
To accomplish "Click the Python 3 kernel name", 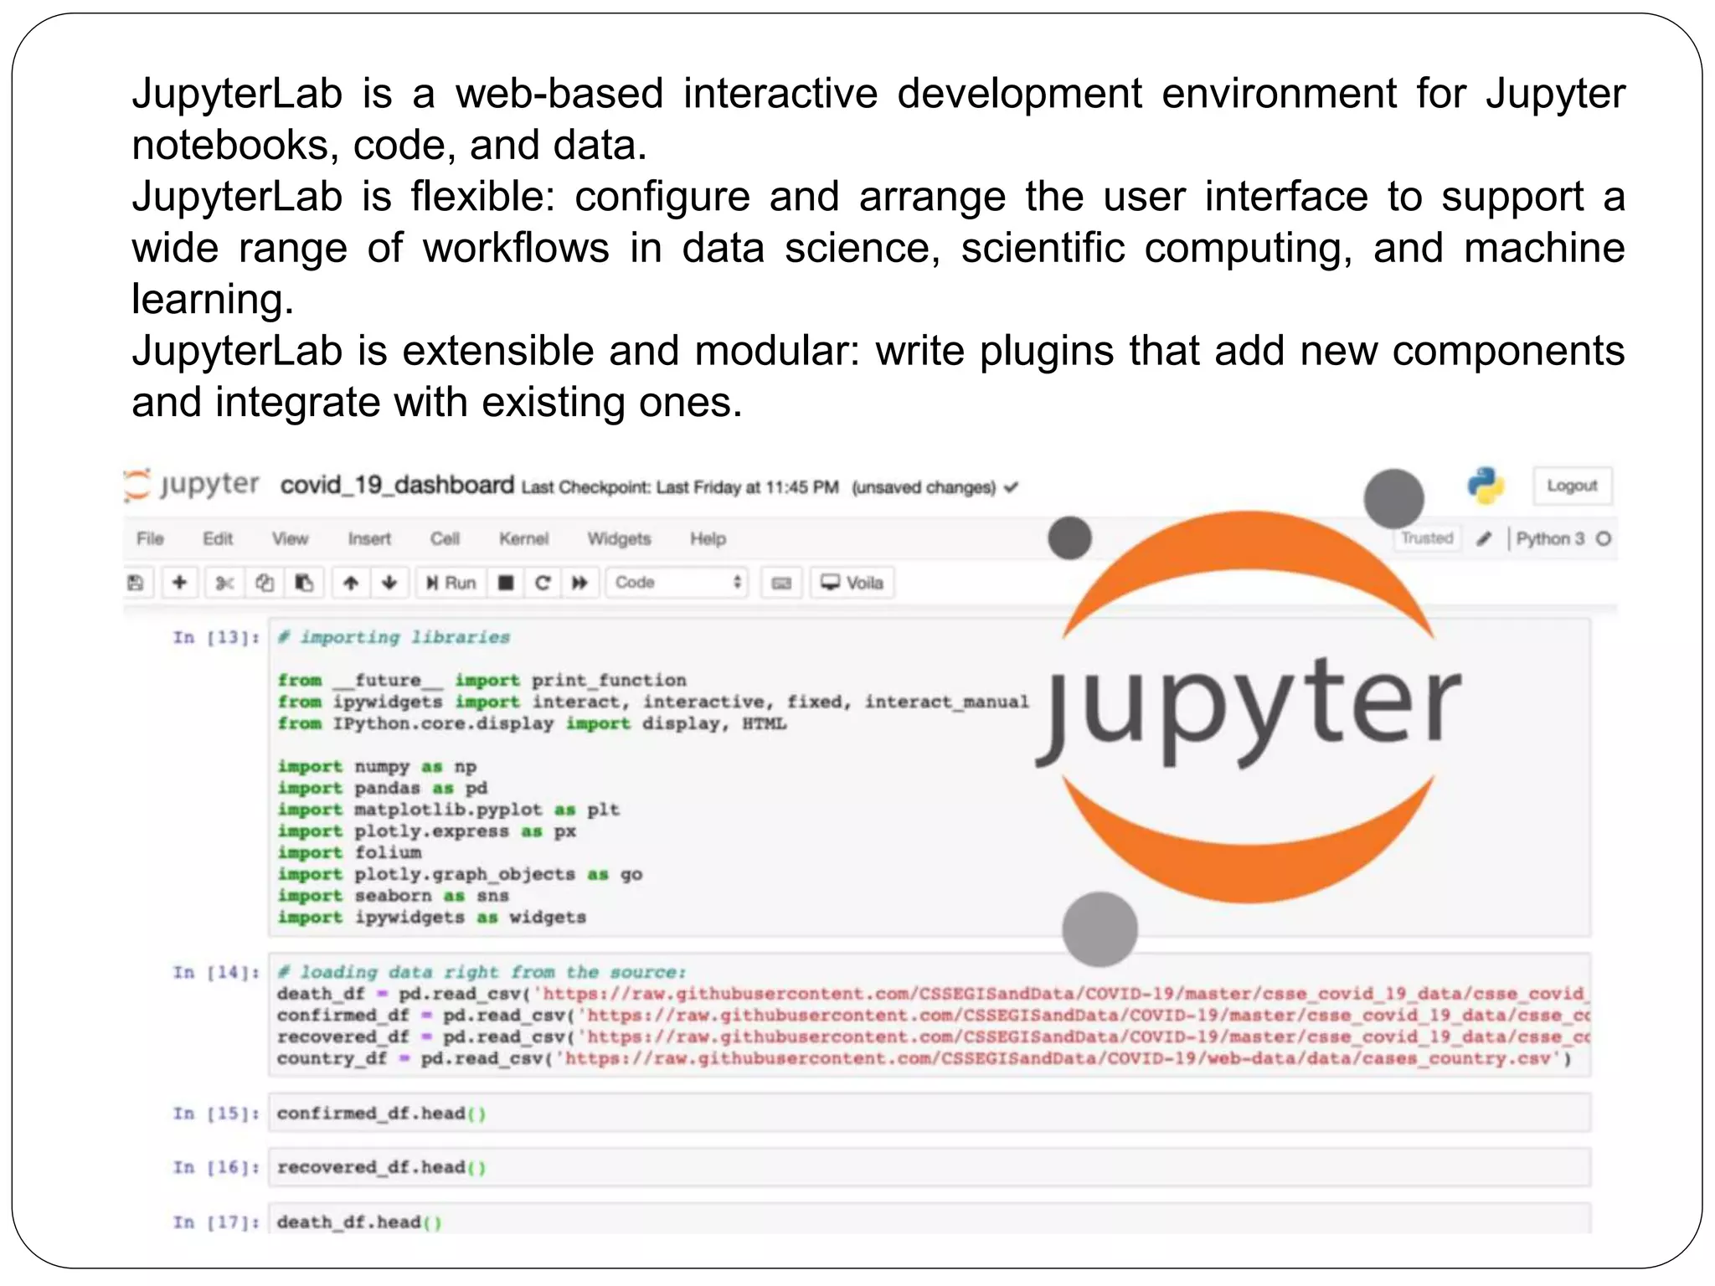I will click(x=1550, y=538).
